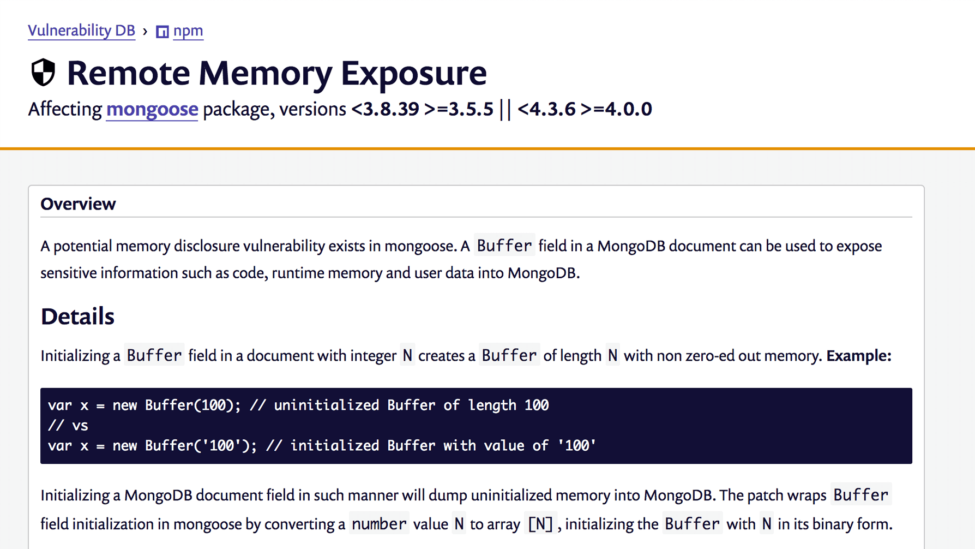The width and height of the screenshot is (975, 549).
Task: Click the npm package-manager icon in the breadcrumb
Action: pos(161,31)
